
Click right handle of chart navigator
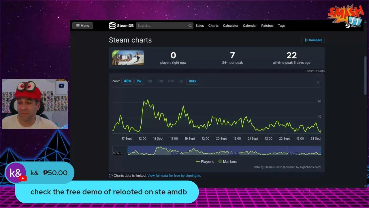(x=321, y=150)
